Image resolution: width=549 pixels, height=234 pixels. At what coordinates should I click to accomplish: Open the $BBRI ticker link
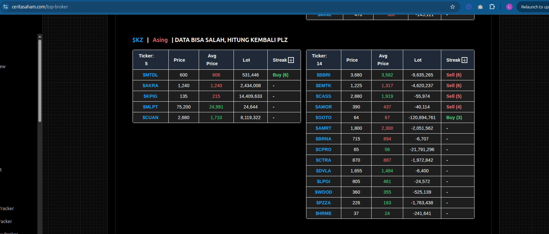[324, 75]
